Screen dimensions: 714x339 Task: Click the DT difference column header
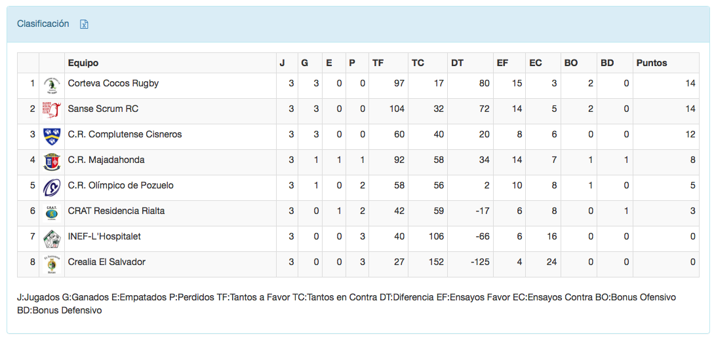point(457,63)
